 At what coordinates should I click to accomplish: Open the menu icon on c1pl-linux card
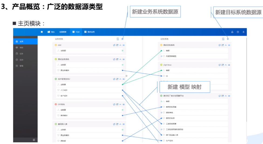pyautogui.click(x=229, y=65)
